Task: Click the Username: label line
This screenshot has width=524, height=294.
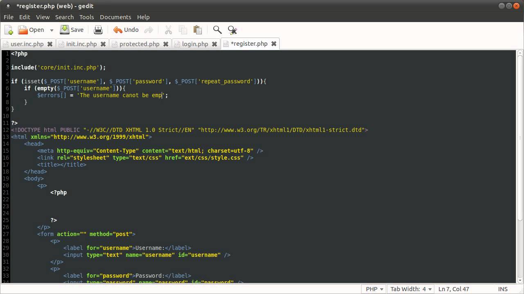Action: (x=127, y=248)
